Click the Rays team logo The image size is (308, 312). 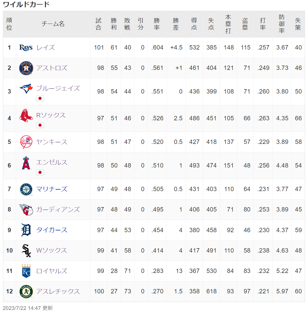[x=26, y=47]
